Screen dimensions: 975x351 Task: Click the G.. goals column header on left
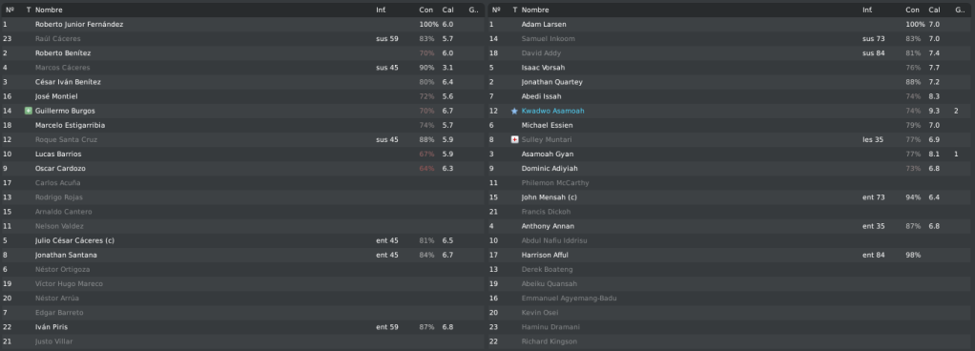pos(473,10)
